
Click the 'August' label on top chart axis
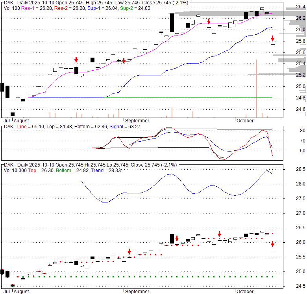click(21, 120)
